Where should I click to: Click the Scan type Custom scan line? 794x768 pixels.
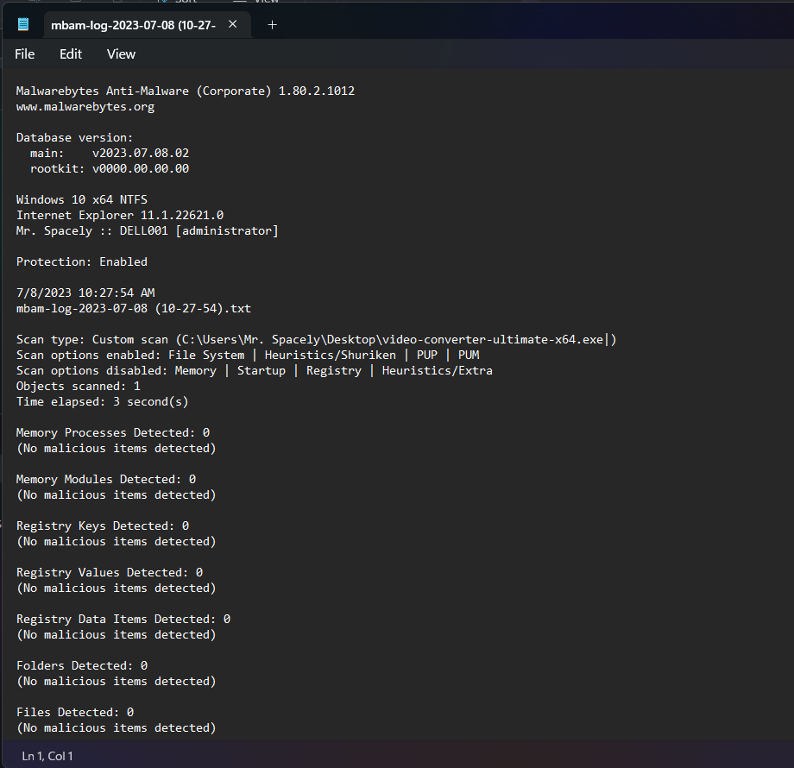coord(316,340)
